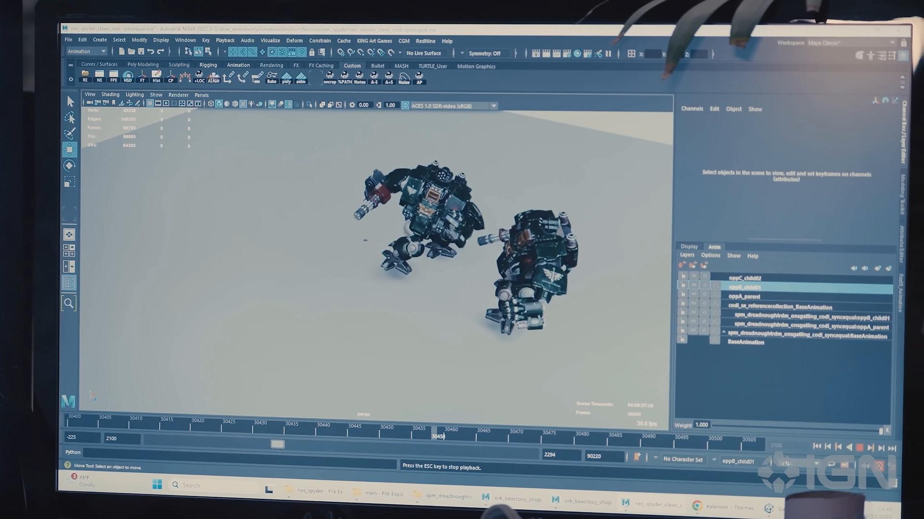Click the +LOC shelf script icon
The height and width of the screenshot is (519, 924).
199,77
